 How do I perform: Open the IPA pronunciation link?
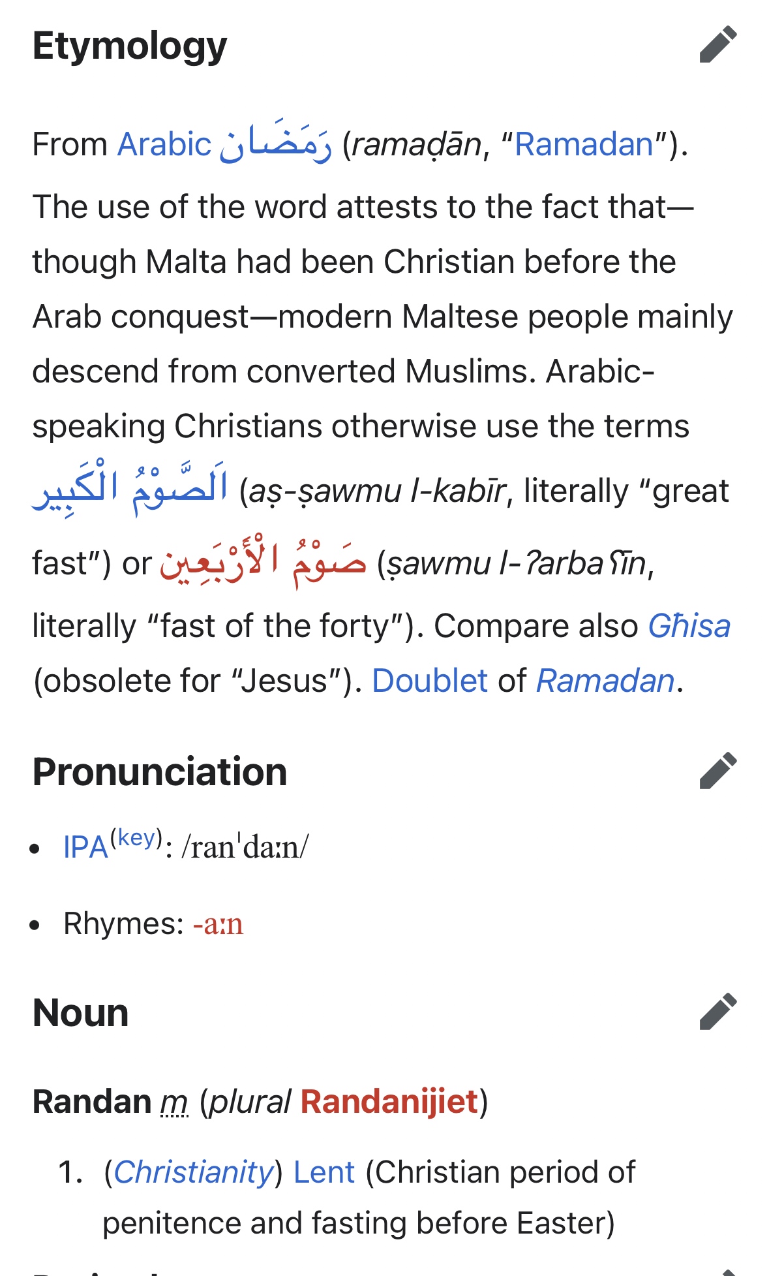(85, 847)
